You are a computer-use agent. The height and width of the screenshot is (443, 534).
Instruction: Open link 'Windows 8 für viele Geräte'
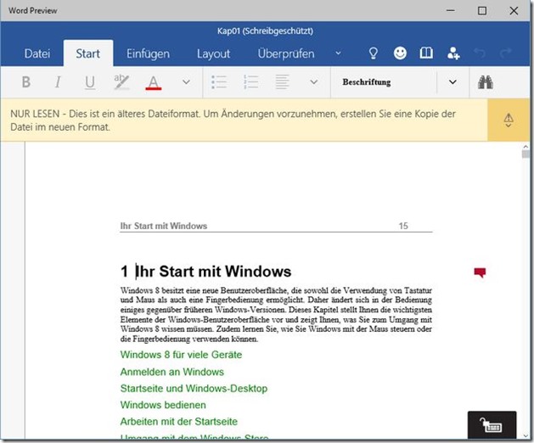click(x=181, y=355)
